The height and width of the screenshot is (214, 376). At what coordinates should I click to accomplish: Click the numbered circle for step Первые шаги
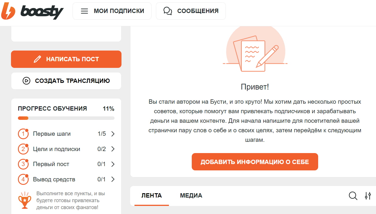(x=23, y=134)
